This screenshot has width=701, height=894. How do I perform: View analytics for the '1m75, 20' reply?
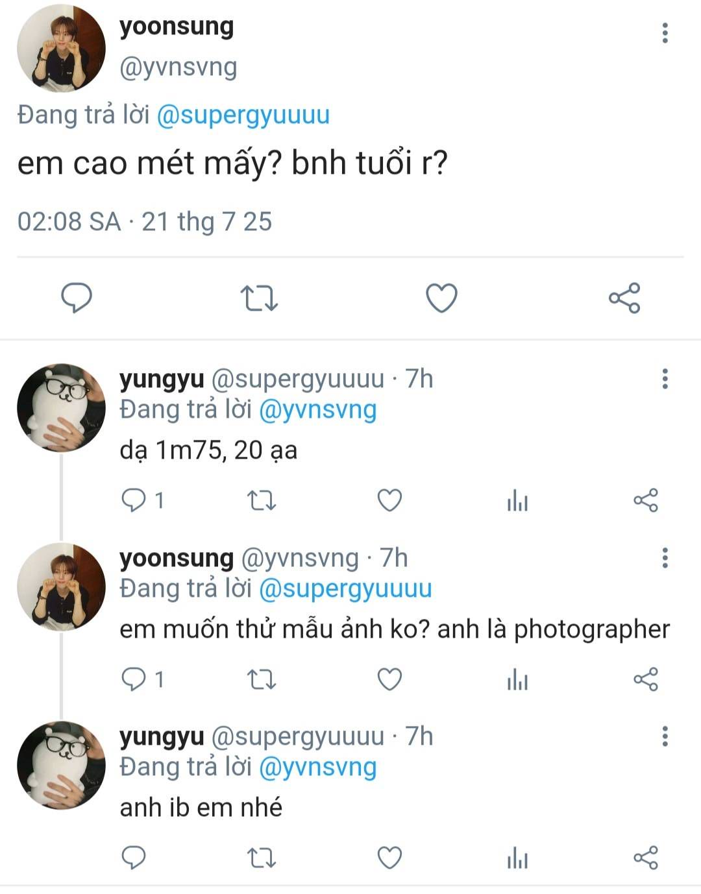point(517,500)
